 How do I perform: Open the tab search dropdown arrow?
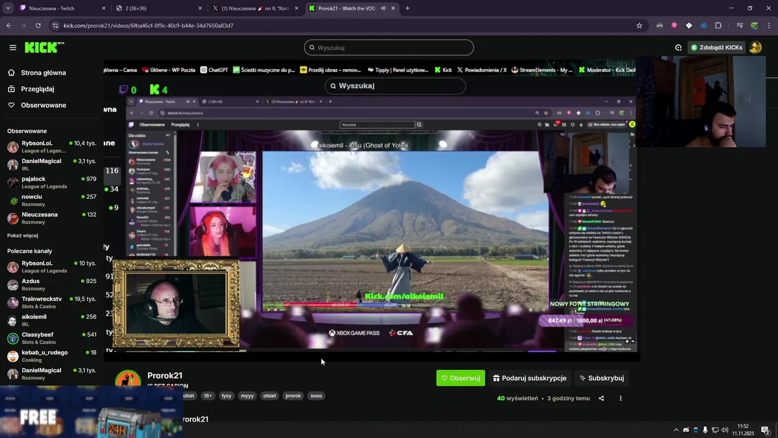click(x=8, y=9)
